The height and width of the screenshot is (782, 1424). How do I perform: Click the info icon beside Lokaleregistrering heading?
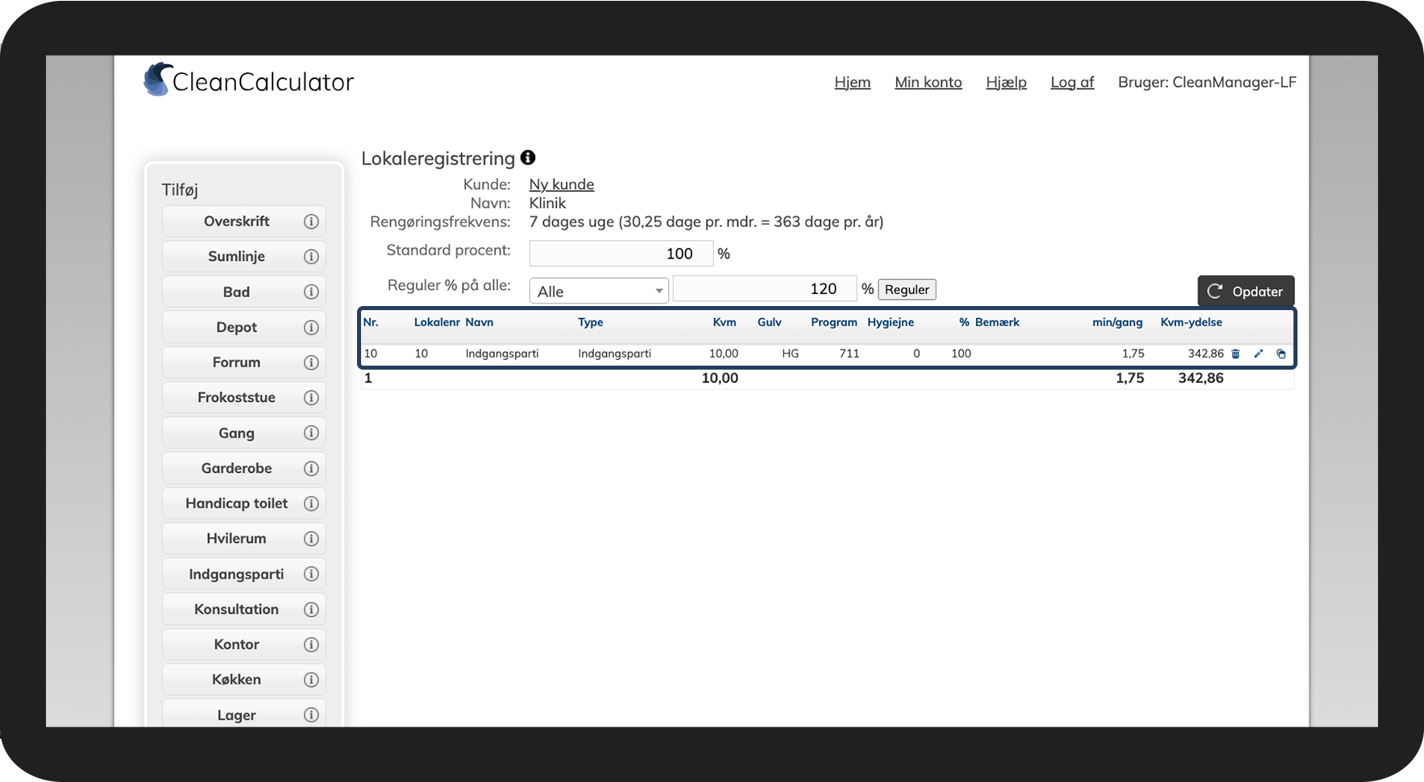[x=528, y=157]
